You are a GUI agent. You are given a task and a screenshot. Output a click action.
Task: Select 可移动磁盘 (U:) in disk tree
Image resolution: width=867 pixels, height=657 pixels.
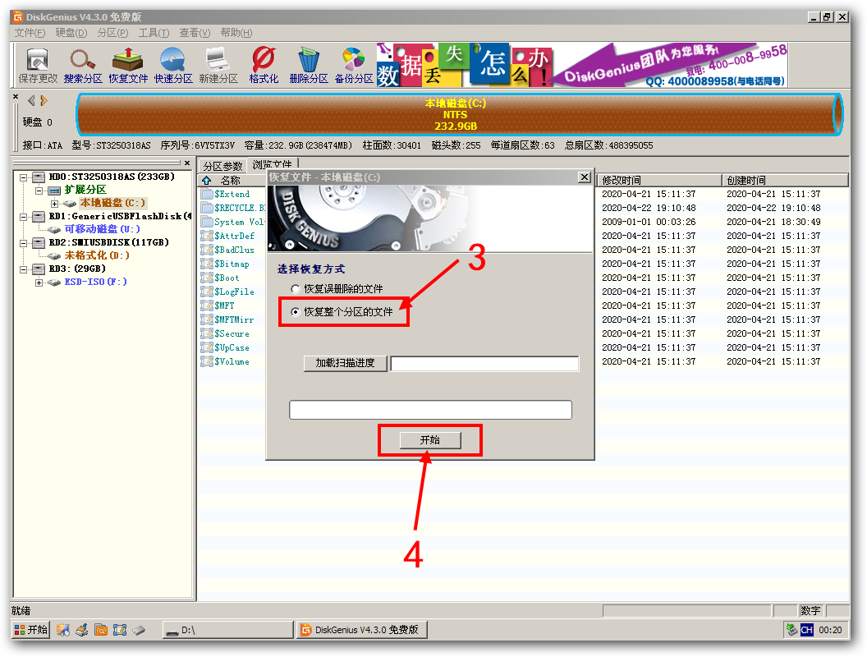tap(103, 229)
